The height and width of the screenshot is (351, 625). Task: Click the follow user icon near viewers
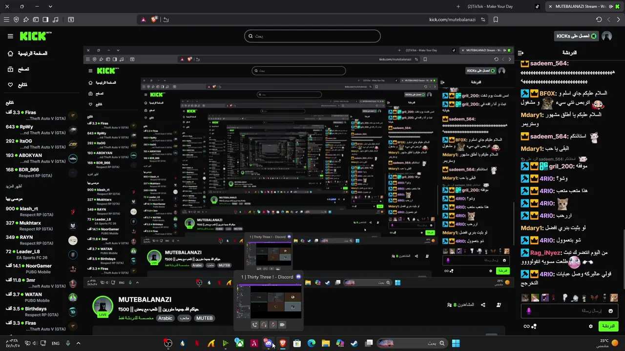[x=499, y=305]
